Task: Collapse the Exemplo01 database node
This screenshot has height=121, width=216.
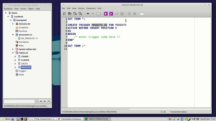Action: pyautogui.click(x=10, y=20)
